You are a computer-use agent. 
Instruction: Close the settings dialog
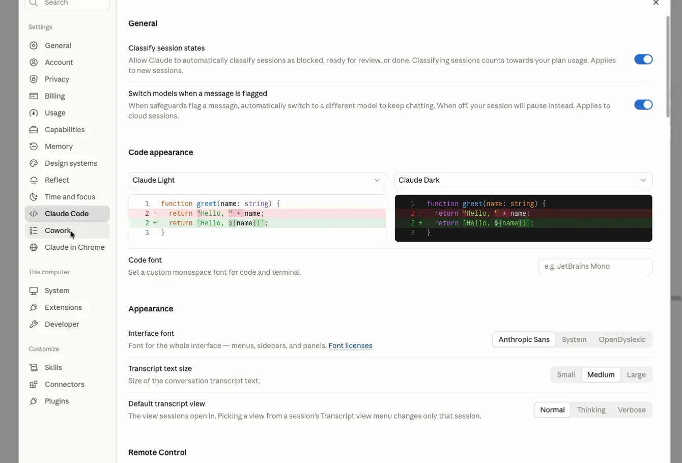coord(656,3)
